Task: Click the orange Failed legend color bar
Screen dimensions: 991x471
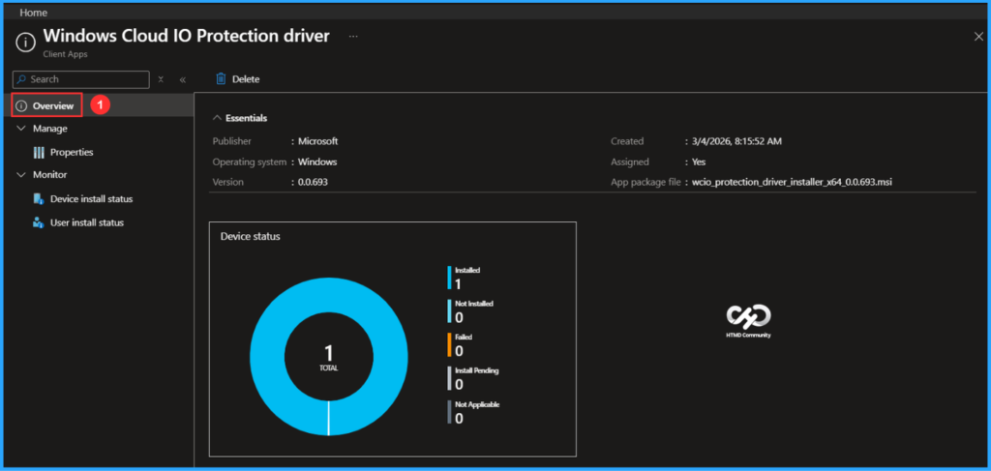Action: click(x=449, y=345)
